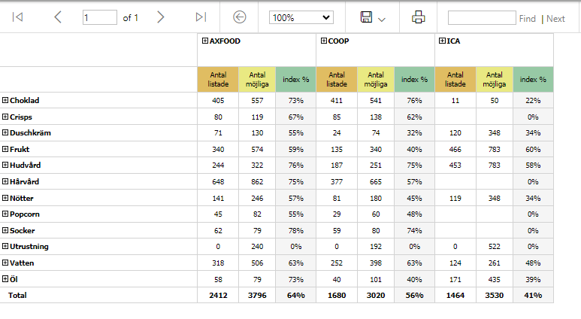Open the save/export menu icon
Viewport: 581px width, 319px height.
pyautogui.click(x=367, y=17)
